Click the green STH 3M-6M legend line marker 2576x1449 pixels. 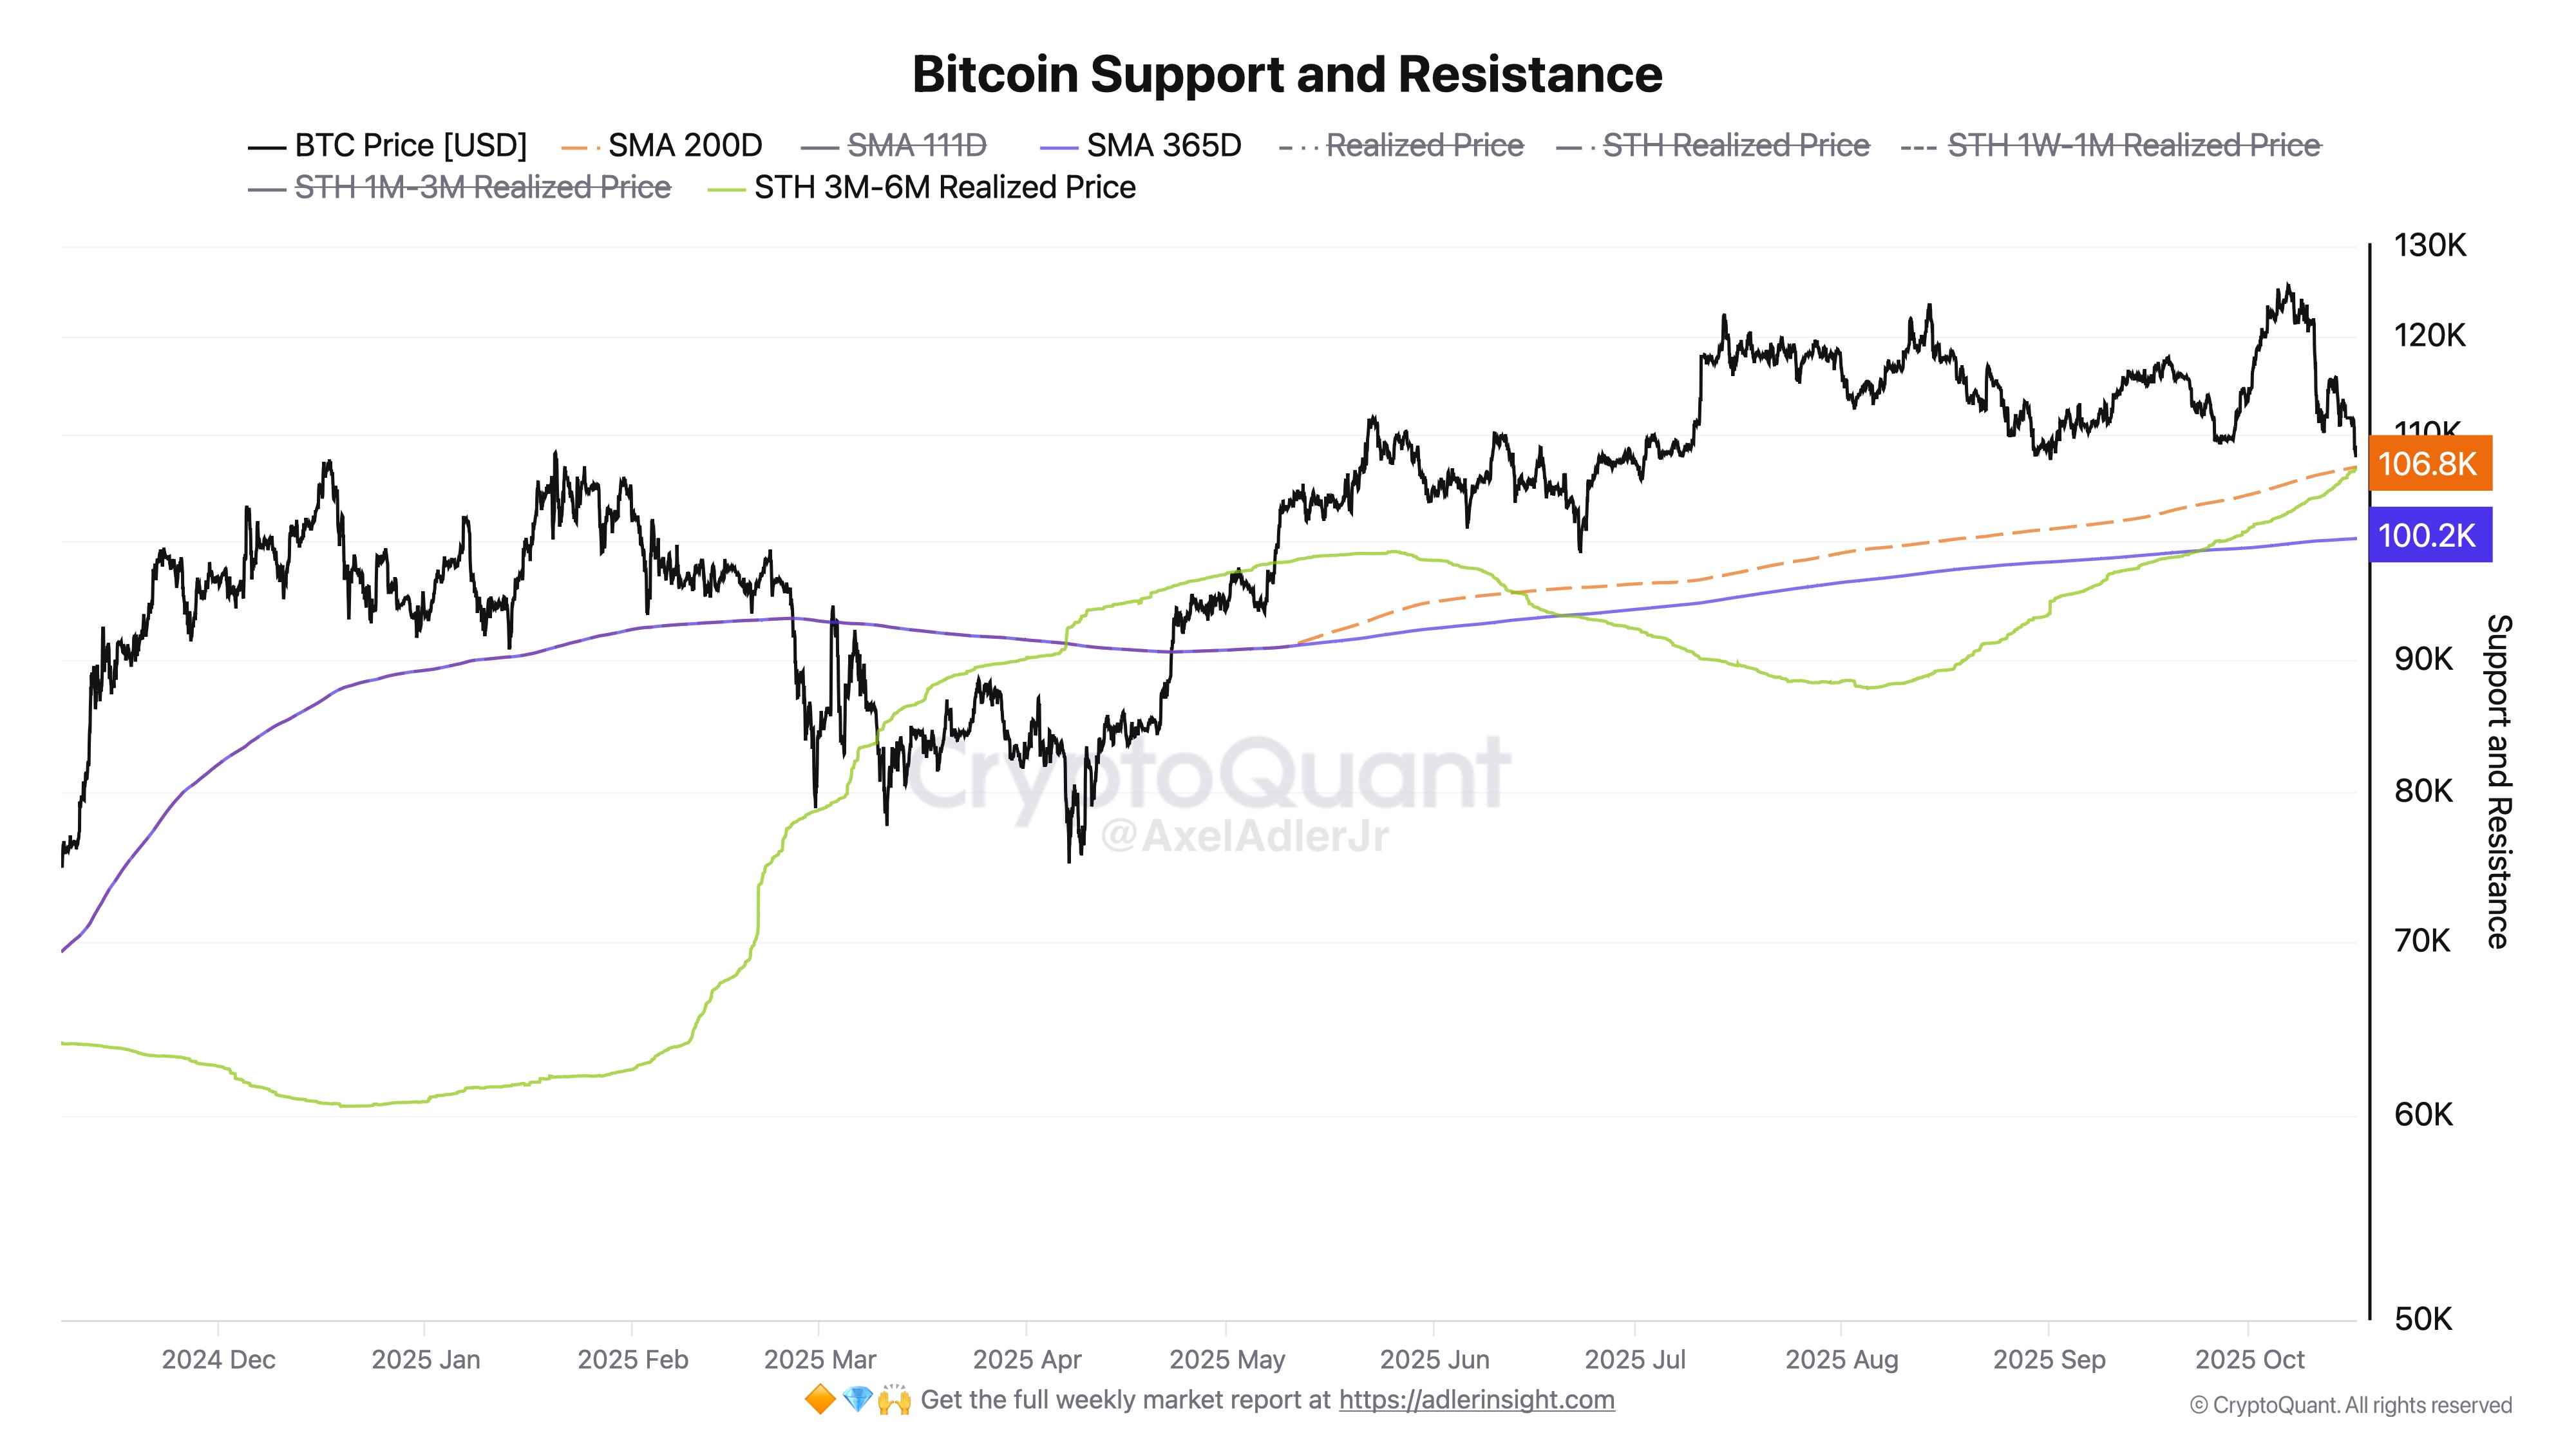coord(726,189)
